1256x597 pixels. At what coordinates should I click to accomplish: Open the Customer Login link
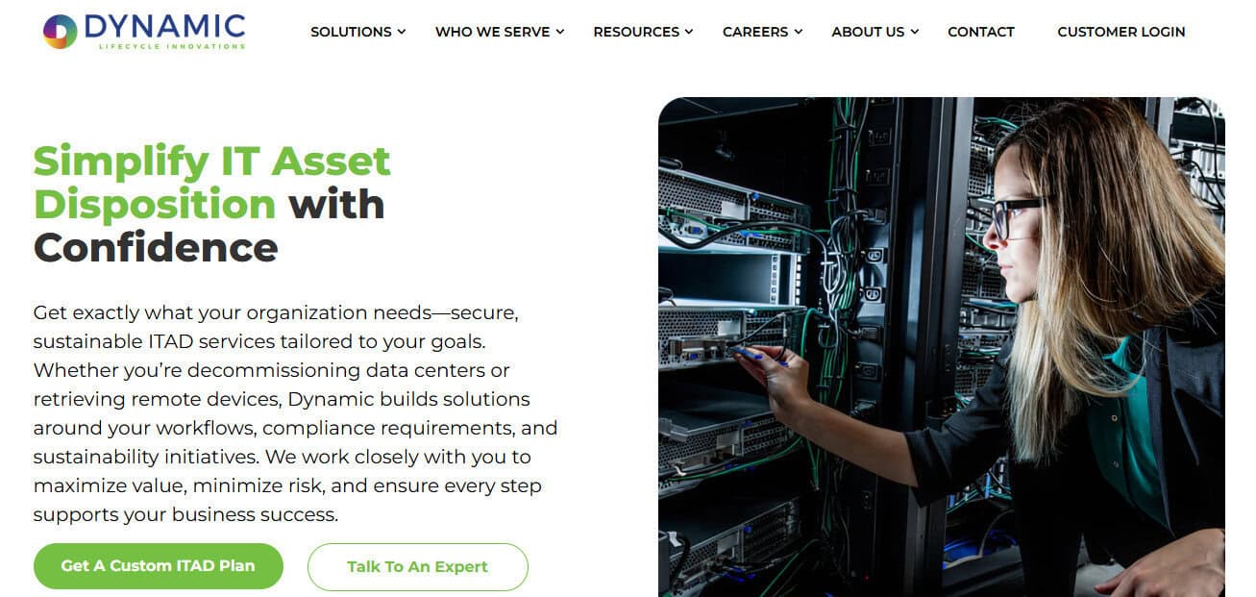[1121, 32]
